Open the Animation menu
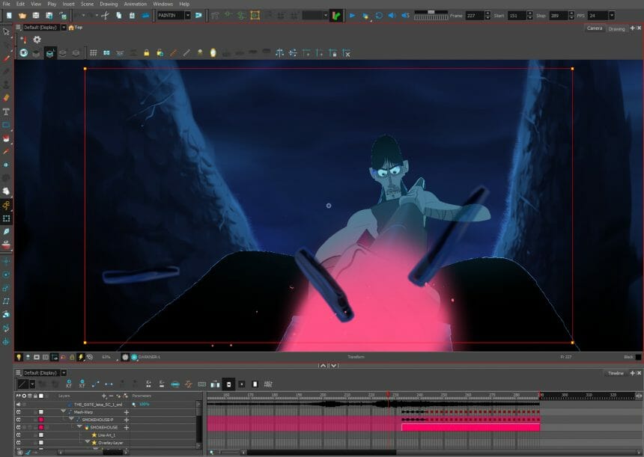Image resolution: width=644 pixels, height=457 pixels. 133,4
